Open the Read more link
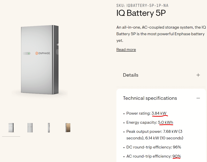Screen dimensions: 207x162 (x=126, y=50)
